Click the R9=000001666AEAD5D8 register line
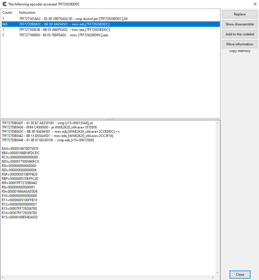The image size is (259, 280). coord(20,192)
